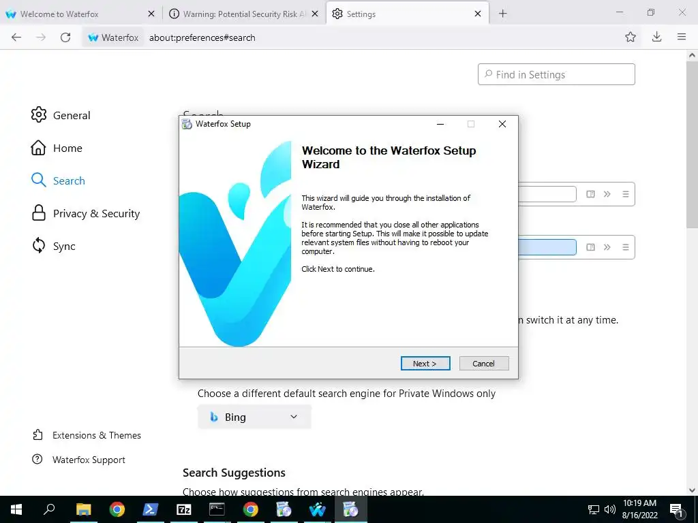Go back using browser back arrow
This screenshot has height=523, width=698.
[16, 37]
